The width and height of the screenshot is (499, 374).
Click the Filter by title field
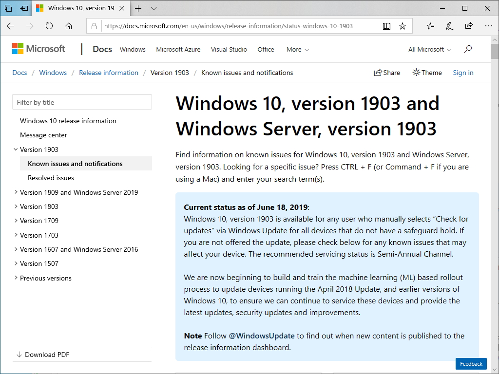(x=82, y=102)
